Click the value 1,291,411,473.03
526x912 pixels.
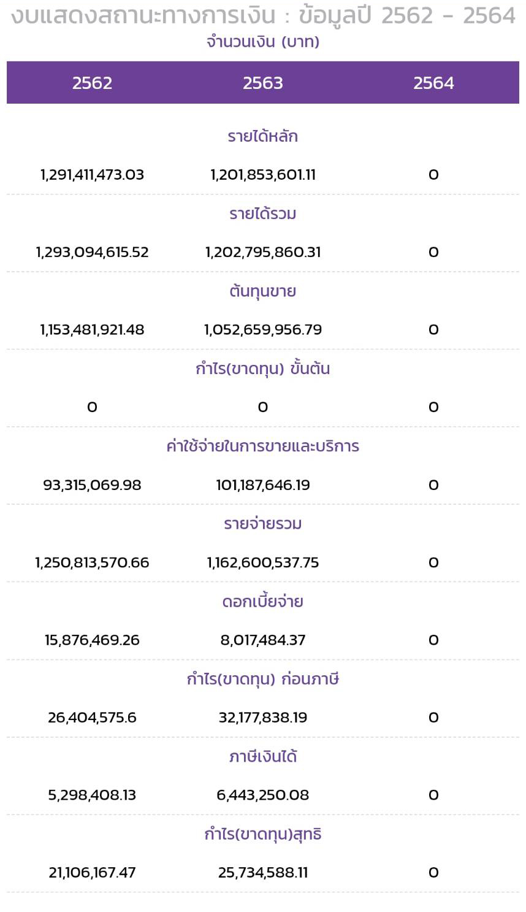coord(92,175)
